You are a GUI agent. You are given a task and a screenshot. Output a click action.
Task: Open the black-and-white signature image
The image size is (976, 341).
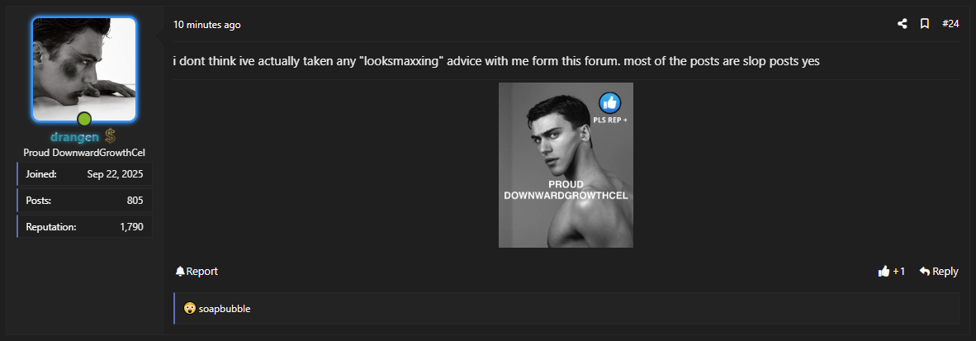[x=566, y=165]
